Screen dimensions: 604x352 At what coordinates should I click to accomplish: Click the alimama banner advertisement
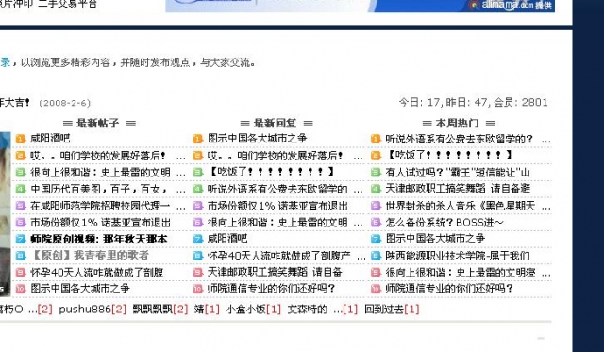(x=360, y=6)
